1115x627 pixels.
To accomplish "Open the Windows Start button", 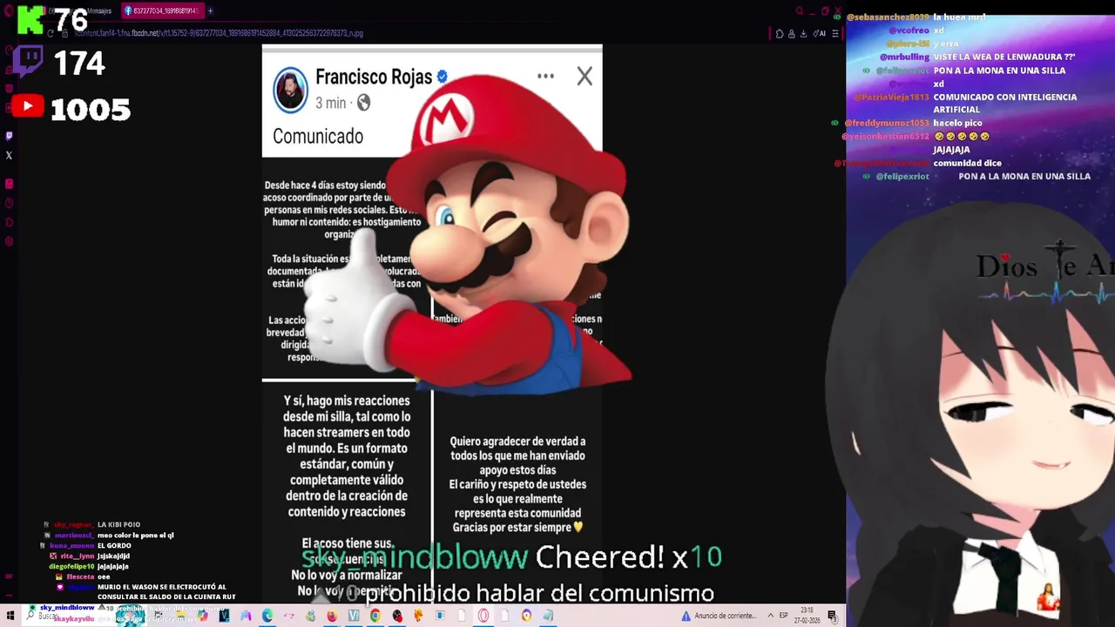I will click(10, 616).
